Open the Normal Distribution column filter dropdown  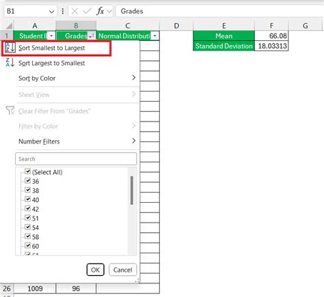155,36
